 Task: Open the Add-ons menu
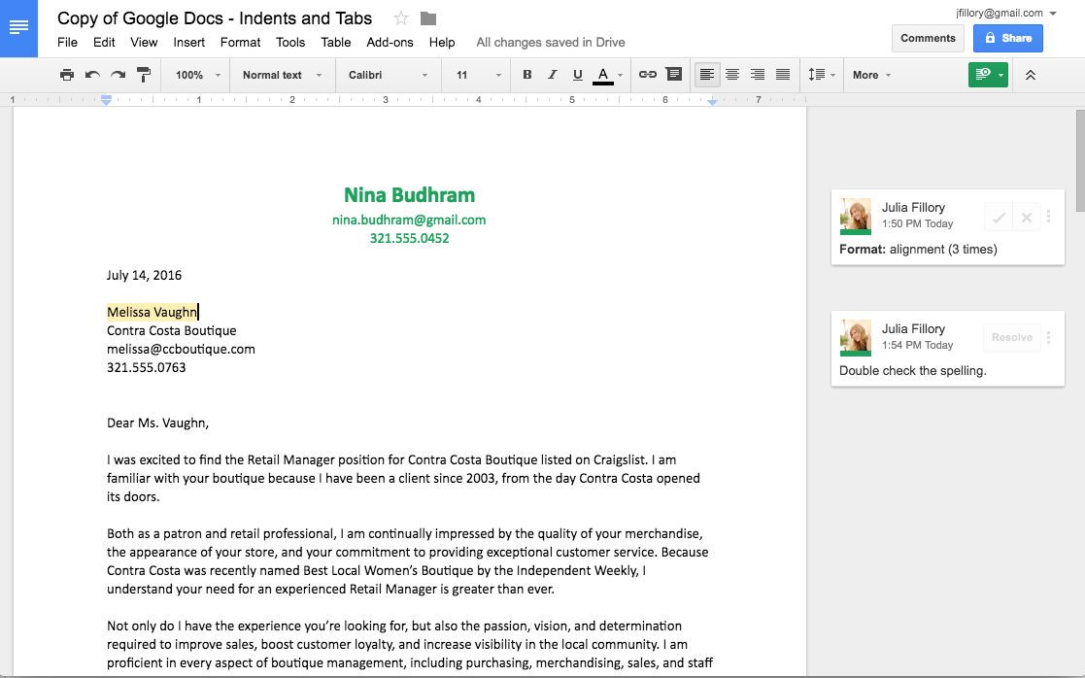coord(390,43)
